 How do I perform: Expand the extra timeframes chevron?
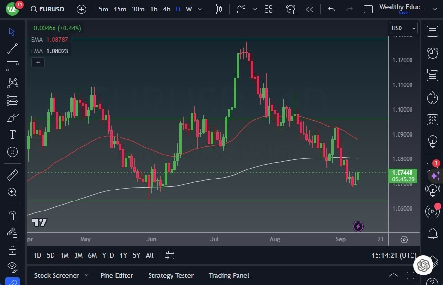(x=200, y=9)
